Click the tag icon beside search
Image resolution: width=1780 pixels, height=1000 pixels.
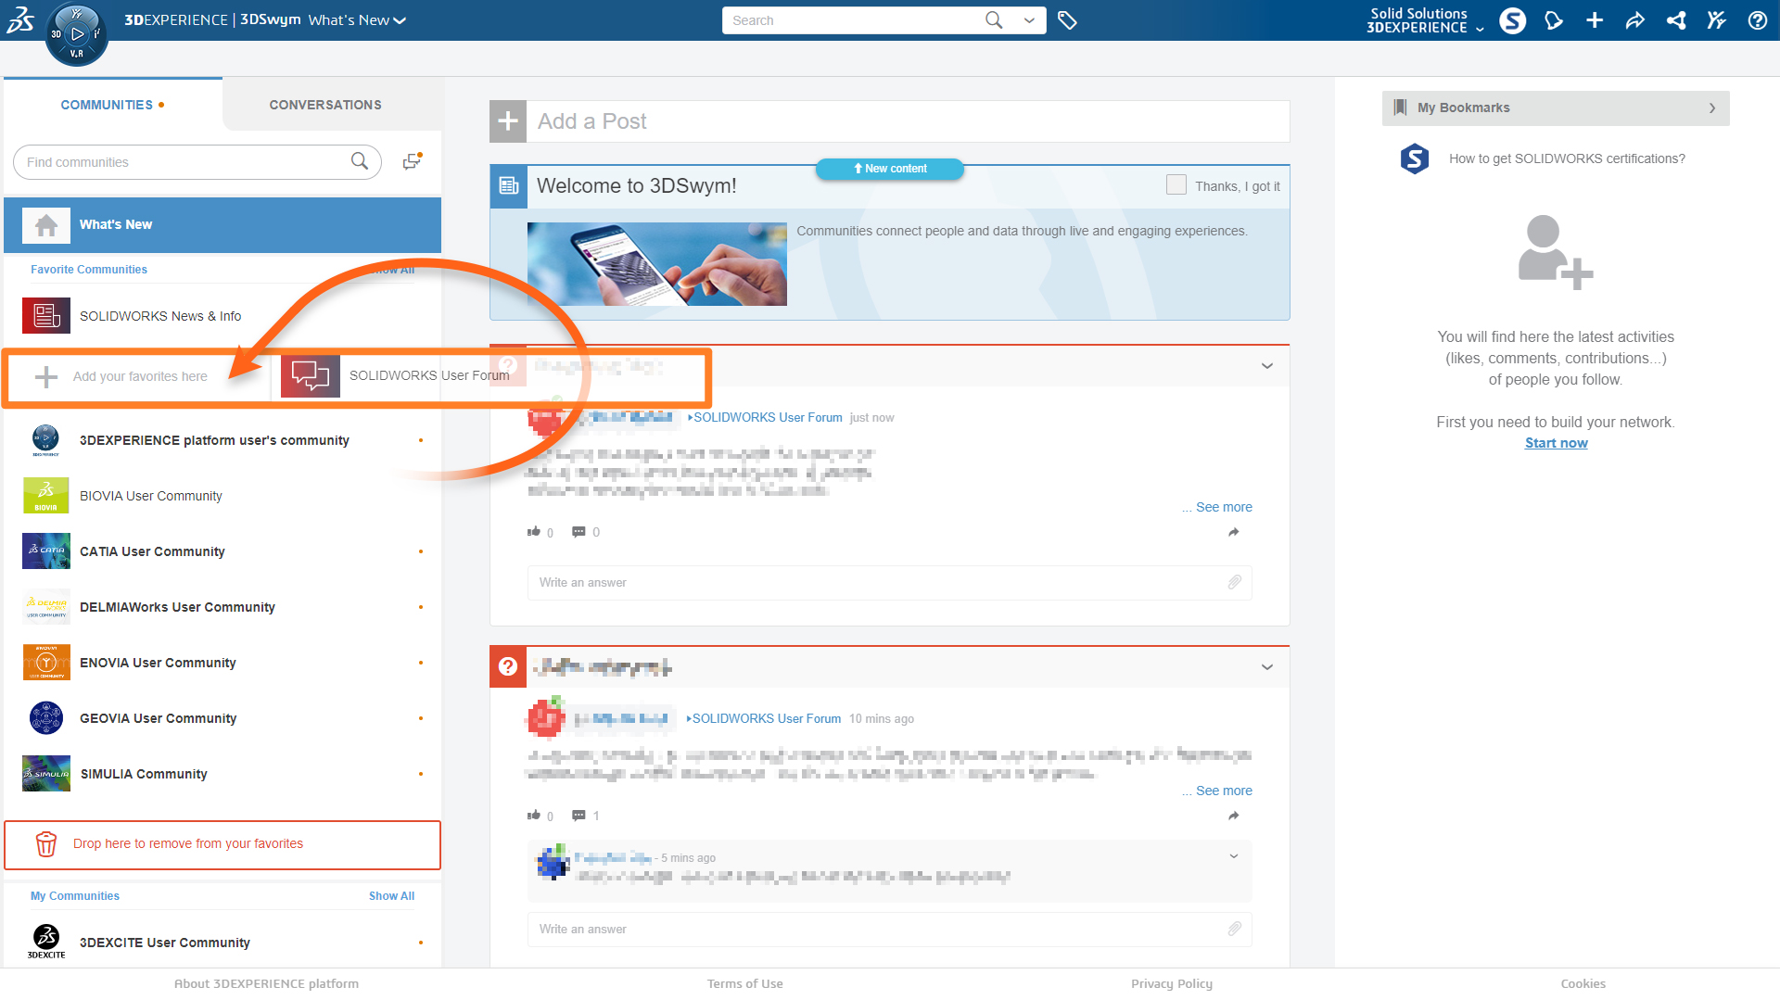pos(1067,20)
